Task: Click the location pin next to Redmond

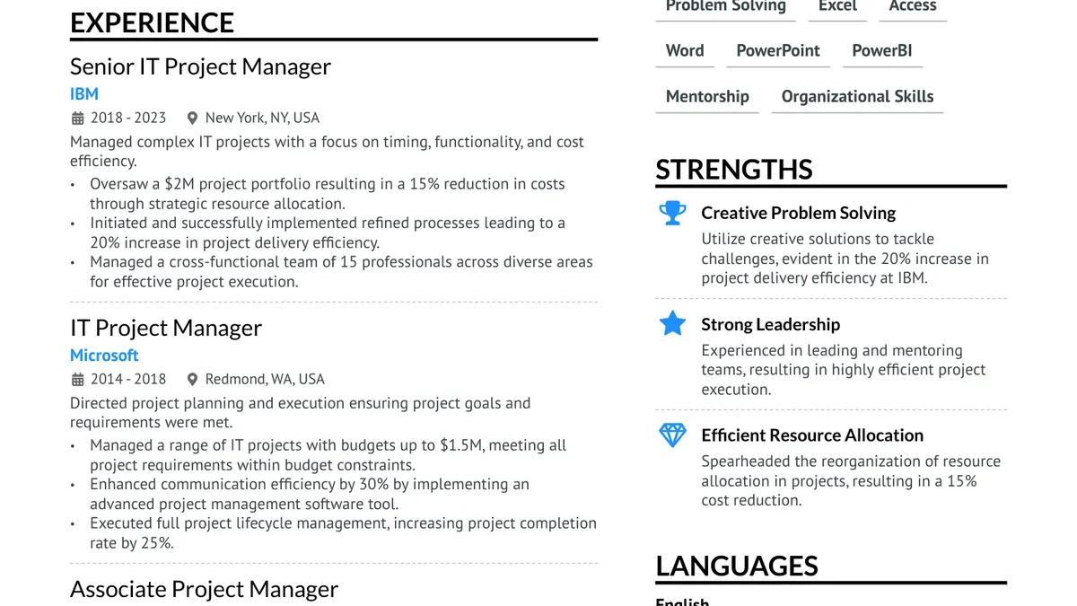Action: (x=192, y=379)
